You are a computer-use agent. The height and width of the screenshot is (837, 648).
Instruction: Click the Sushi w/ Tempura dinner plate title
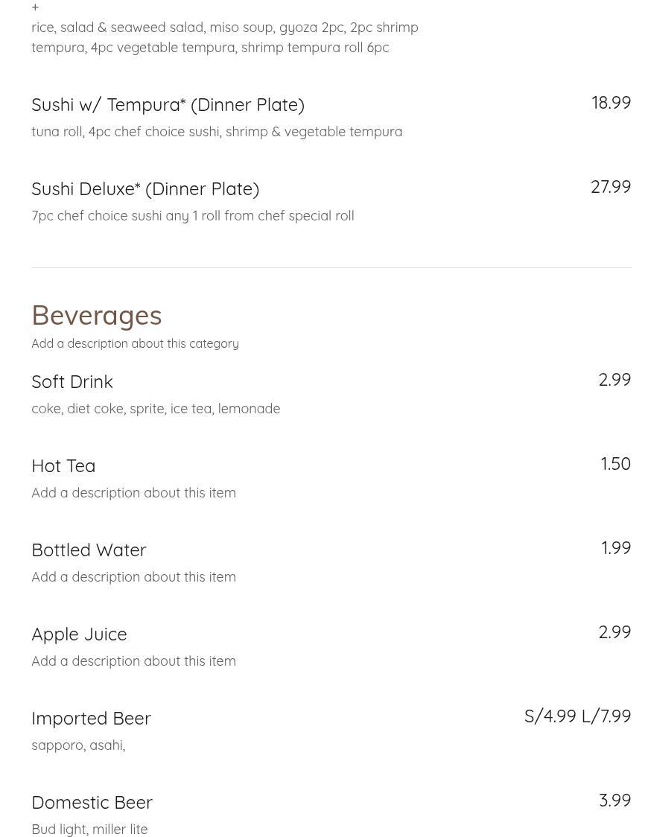[168, 104]
